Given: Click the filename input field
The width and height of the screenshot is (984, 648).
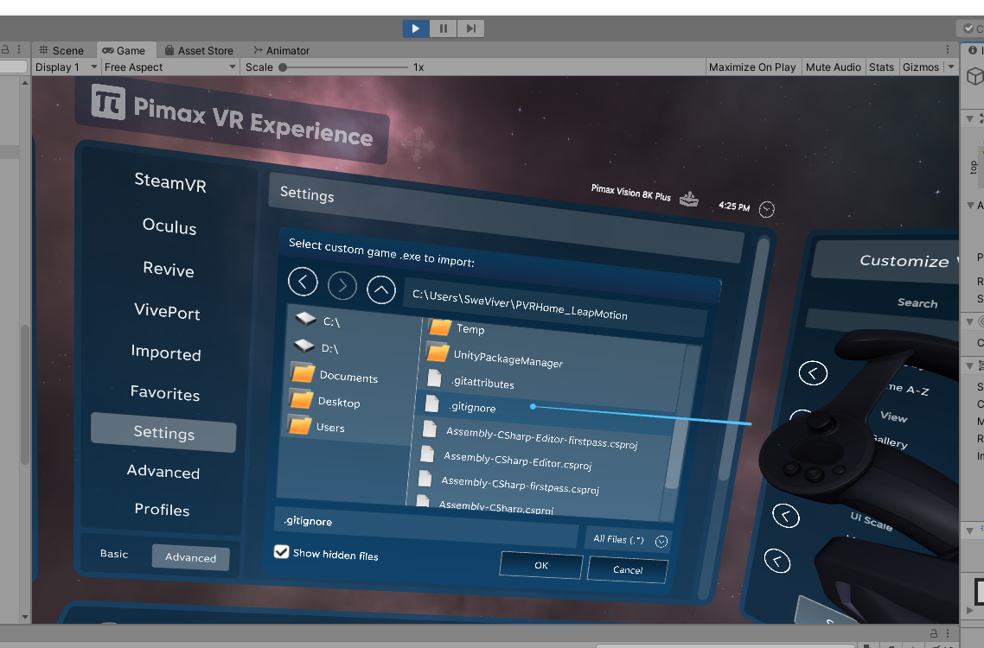Looking at the screenshot, I should point(427,526).
